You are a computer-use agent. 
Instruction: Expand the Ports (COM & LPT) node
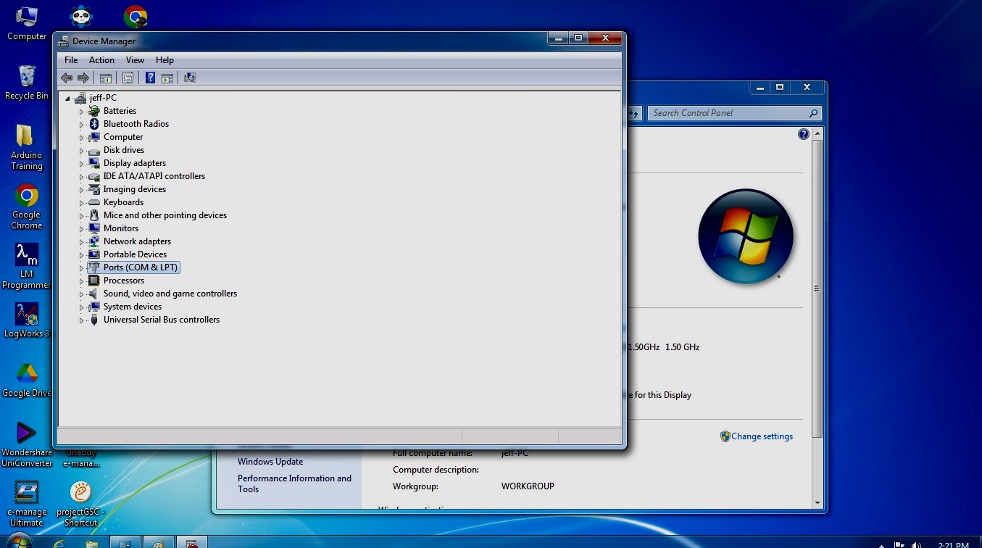(x=81, y=268)
